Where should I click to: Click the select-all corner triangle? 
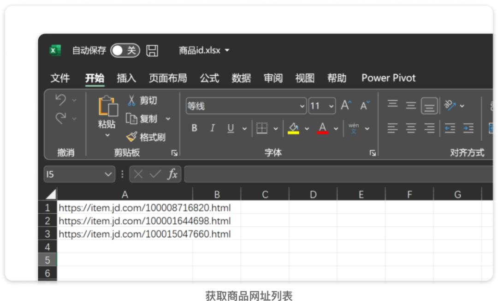(51, 194)
